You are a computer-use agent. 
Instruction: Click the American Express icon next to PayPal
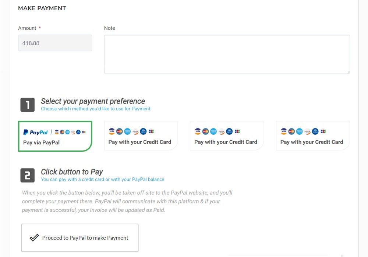pos(67,131)
